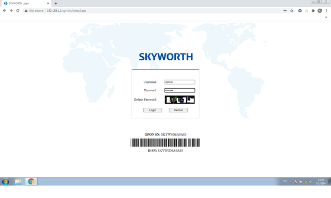Open Chrome three-dot menu

tap(326, 10)
